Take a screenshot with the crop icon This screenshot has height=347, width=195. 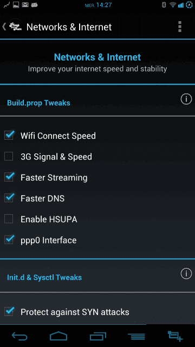click(x=175, y=336)
